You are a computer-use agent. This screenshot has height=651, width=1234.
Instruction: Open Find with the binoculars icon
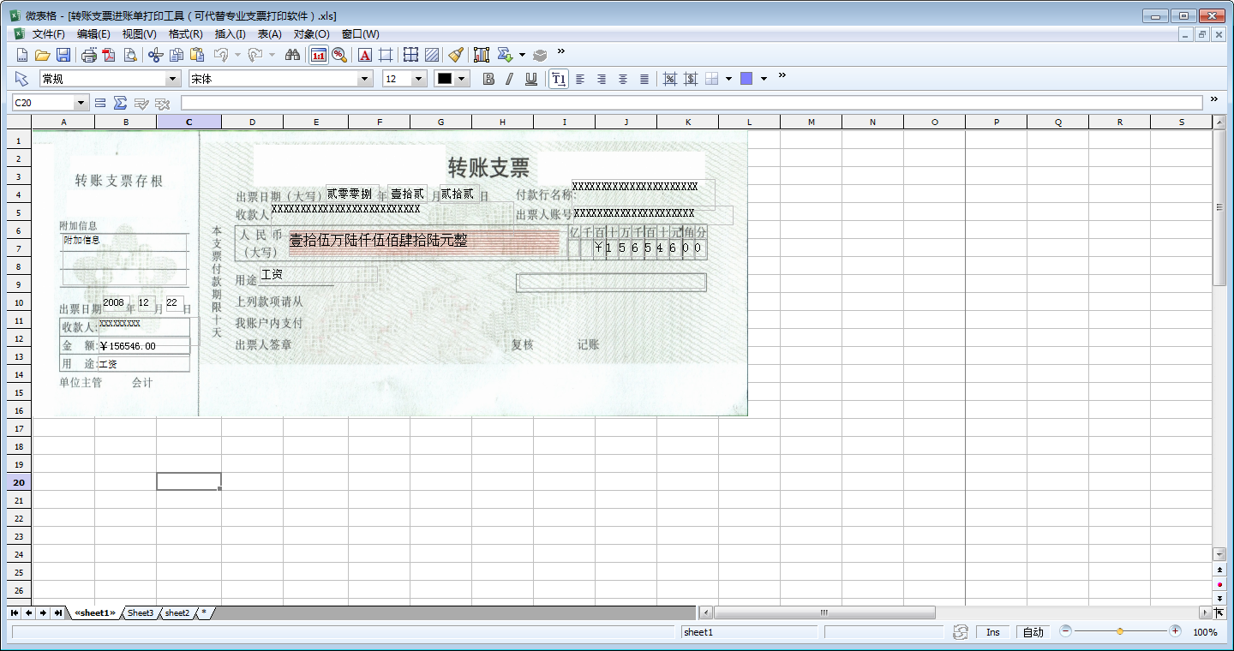(292, 55)
